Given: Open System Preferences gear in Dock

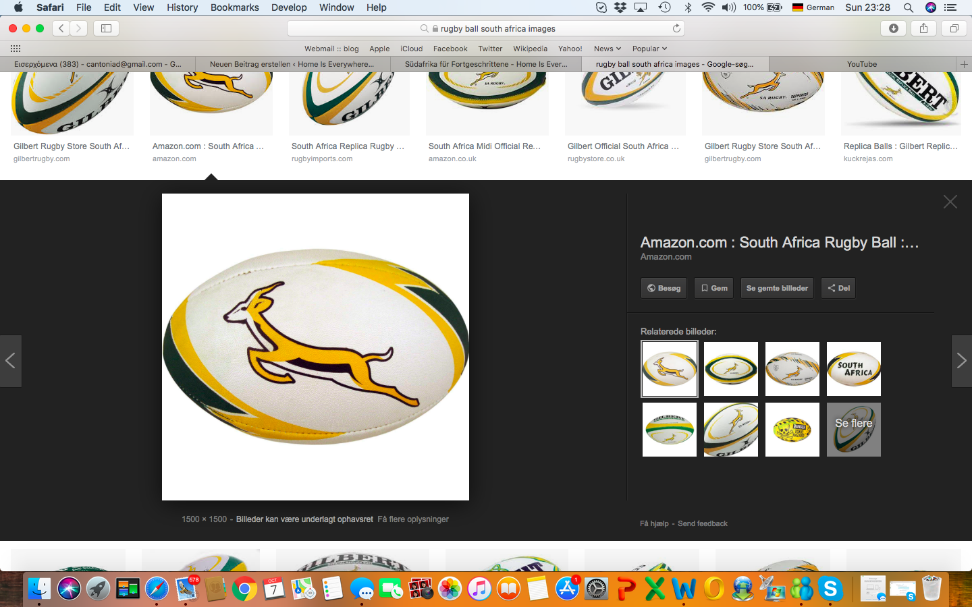Looking at the screenshot, I should [x=596, y=589].
